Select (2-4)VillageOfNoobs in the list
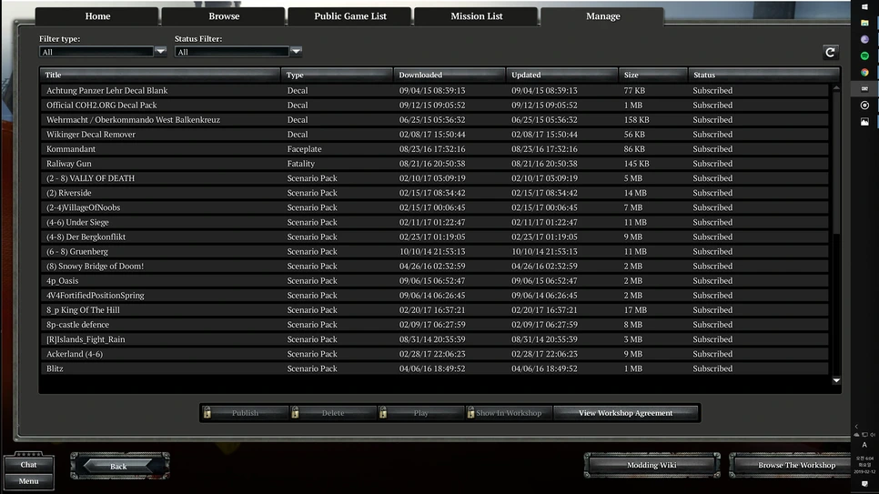 pyautogui.click(x=434, y=207)
